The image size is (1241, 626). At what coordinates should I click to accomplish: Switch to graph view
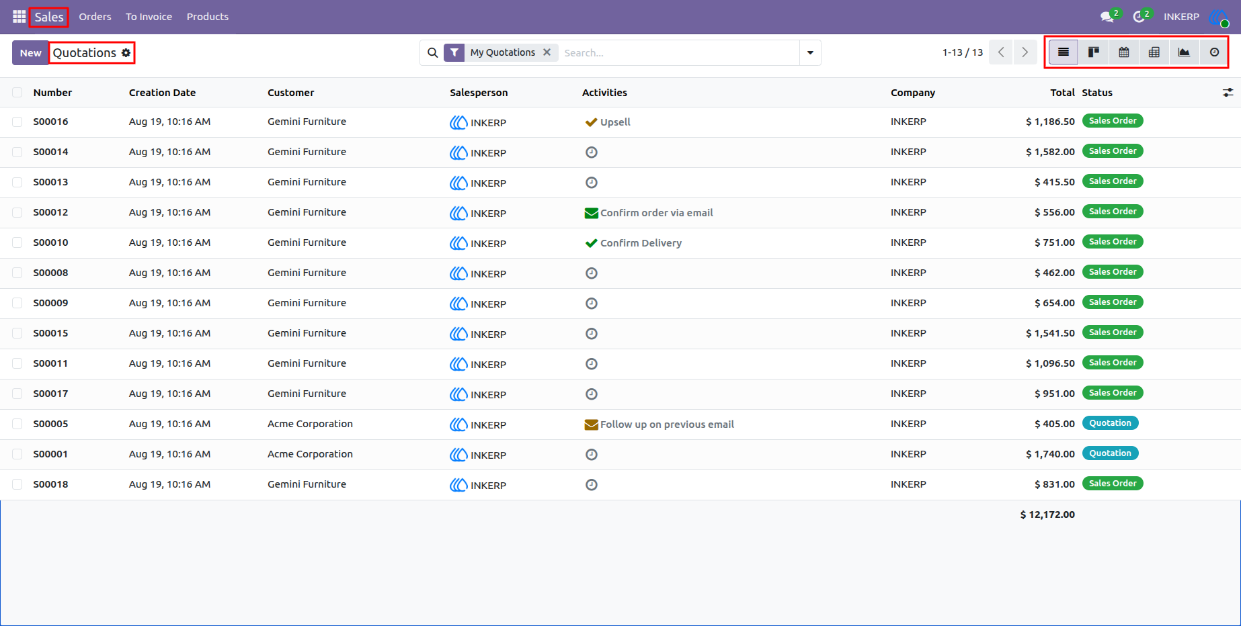point(1184,52)
